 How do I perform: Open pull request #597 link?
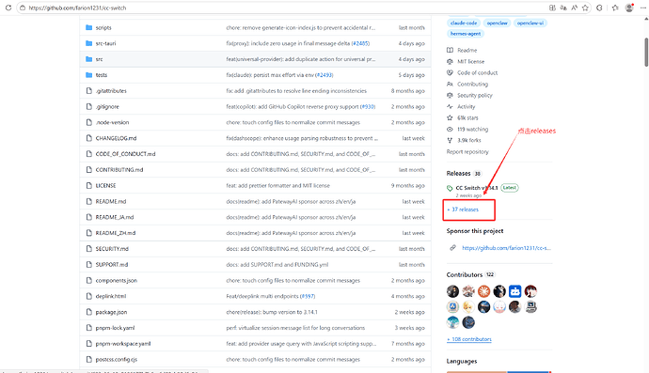pos(308,296)
